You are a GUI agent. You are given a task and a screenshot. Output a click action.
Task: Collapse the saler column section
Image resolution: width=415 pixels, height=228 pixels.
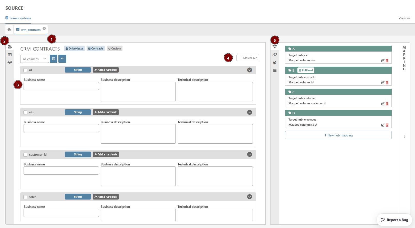[250, 197]
